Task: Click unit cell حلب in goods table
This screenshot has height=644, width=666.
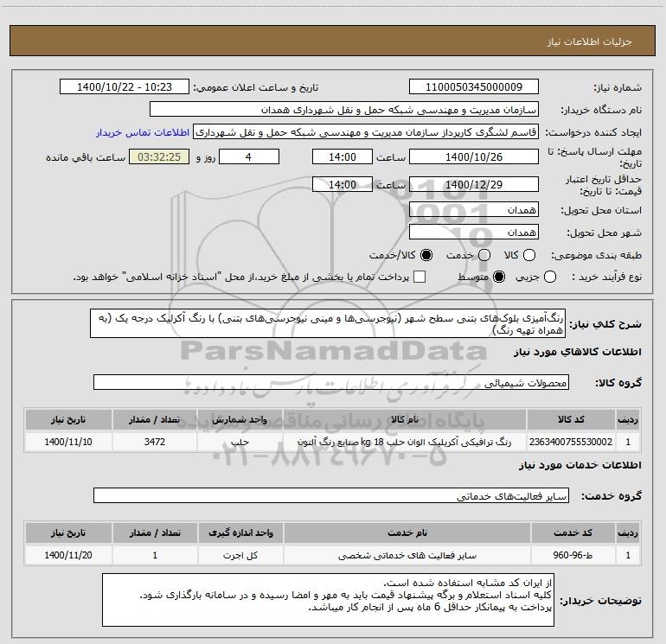Action: 240,442
